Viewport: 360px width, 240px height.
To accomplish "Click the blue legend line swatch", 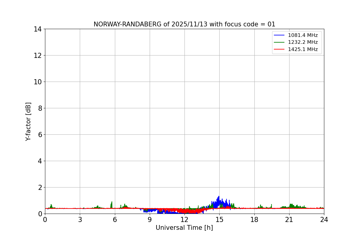I will [279, 35].
